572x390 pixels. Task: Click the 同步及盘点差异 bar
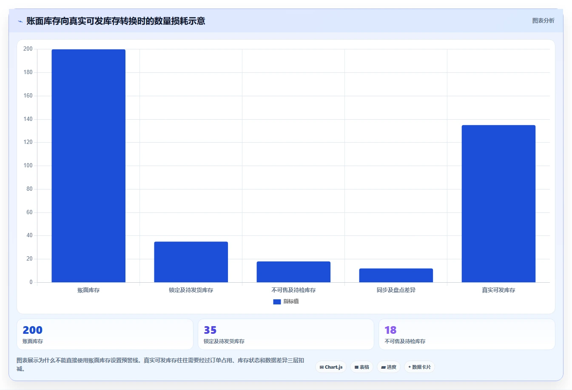tap(396, 275)
